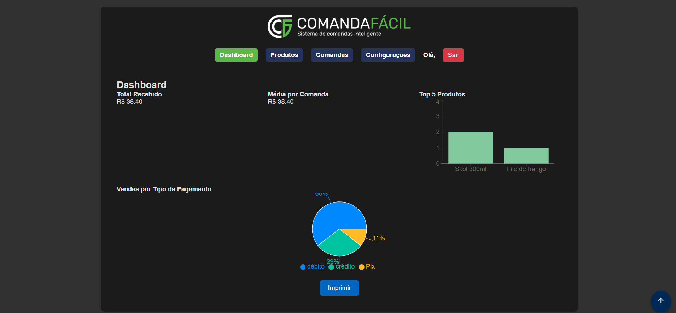The width and height of the screenshot is (676, 313).
Task: Click the 11% pie chart label
Action: click(x=379, y=239)
